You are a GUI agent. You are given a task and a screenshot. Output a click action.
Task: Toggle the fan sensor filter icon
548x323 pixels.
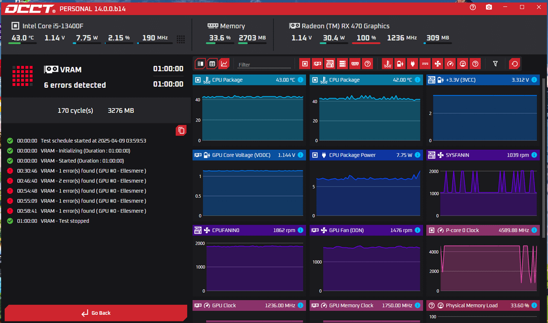click(x=437, y=63)
